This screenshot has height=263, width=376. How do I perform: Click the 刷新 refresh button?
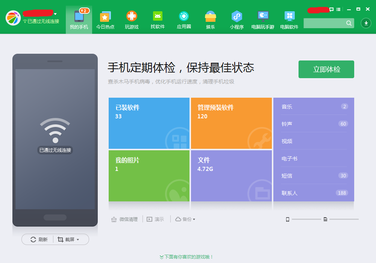click(38, 239)
